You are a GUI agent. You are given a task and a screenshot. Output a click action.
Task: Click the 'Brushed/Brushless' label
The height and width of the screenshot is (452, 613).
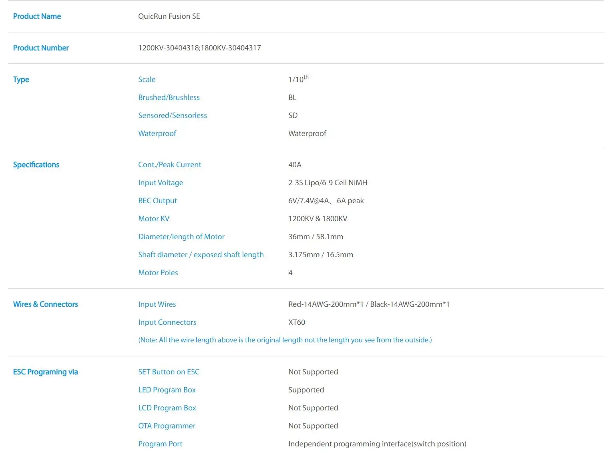pyautogui.click(x=169, y=98)
